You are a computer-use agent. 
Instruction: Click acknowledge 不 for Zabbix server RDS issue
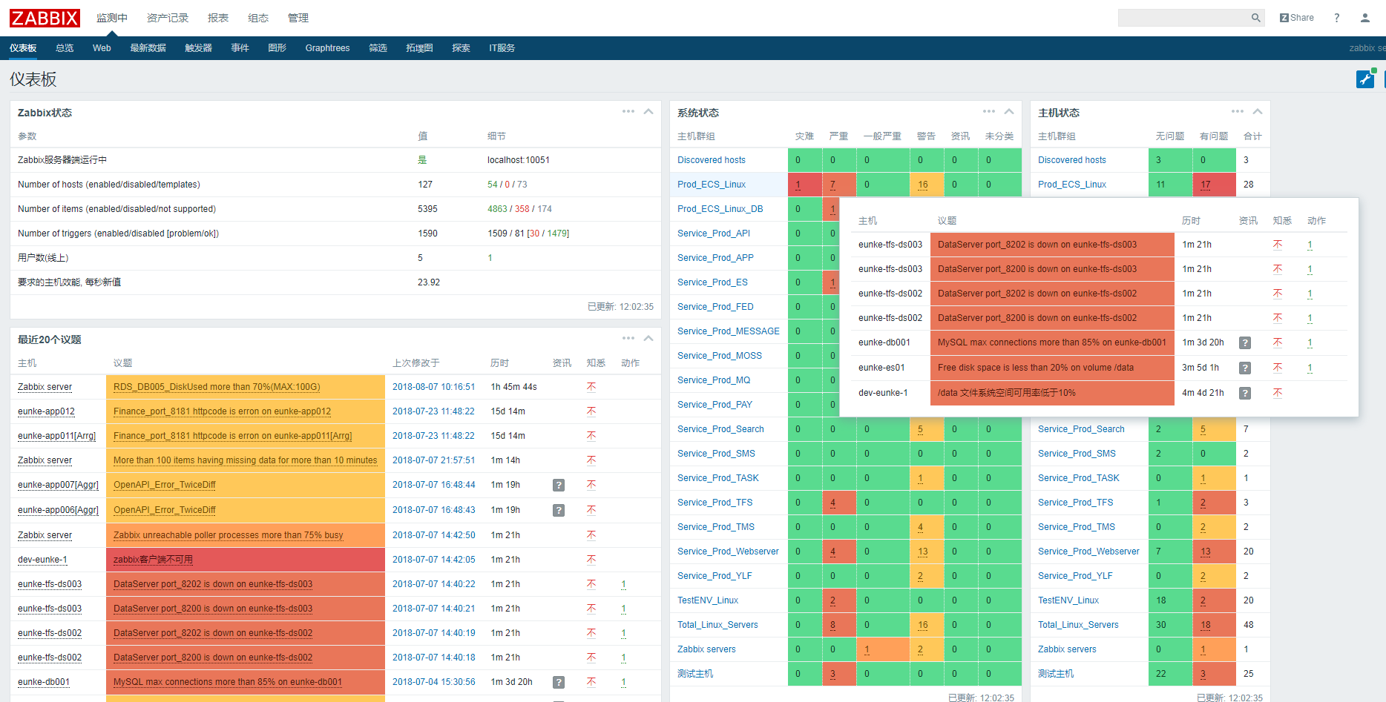pyautogui.click(x=591, y=387)
